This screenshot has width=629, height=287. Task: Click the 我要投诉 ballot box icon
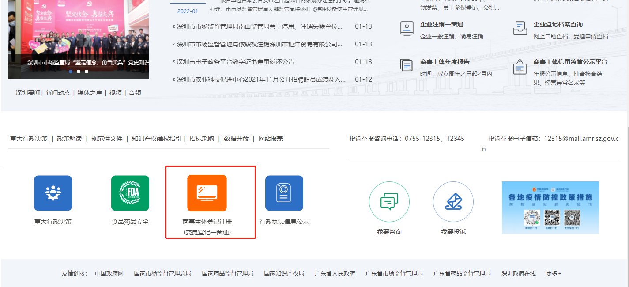[x=453, y=202]
